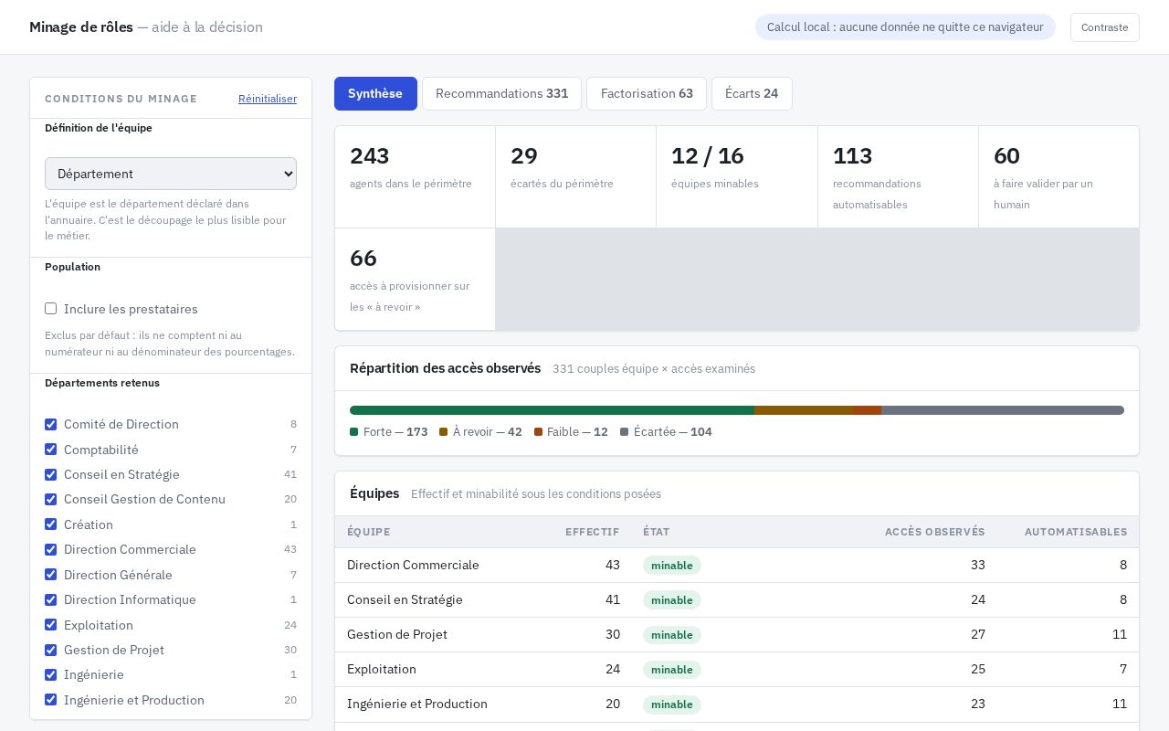The image size is (1169, 731).
Task: Open the Écarts 24 tab
Action: [x=752, y=93]
